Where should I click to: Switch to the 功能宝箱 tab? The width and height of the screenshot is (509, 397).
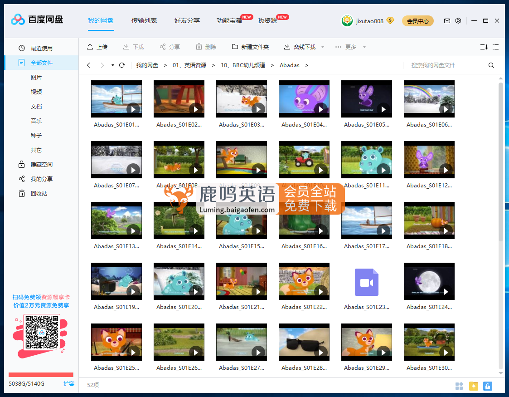[229, 20]
